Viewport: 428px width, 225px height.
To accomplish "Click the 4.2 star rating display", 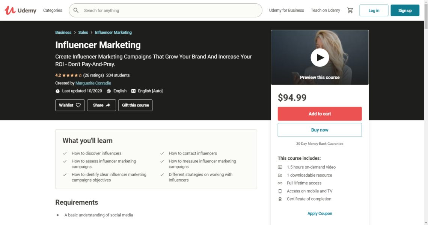I will pyautogui.click(x=69, y=75).
